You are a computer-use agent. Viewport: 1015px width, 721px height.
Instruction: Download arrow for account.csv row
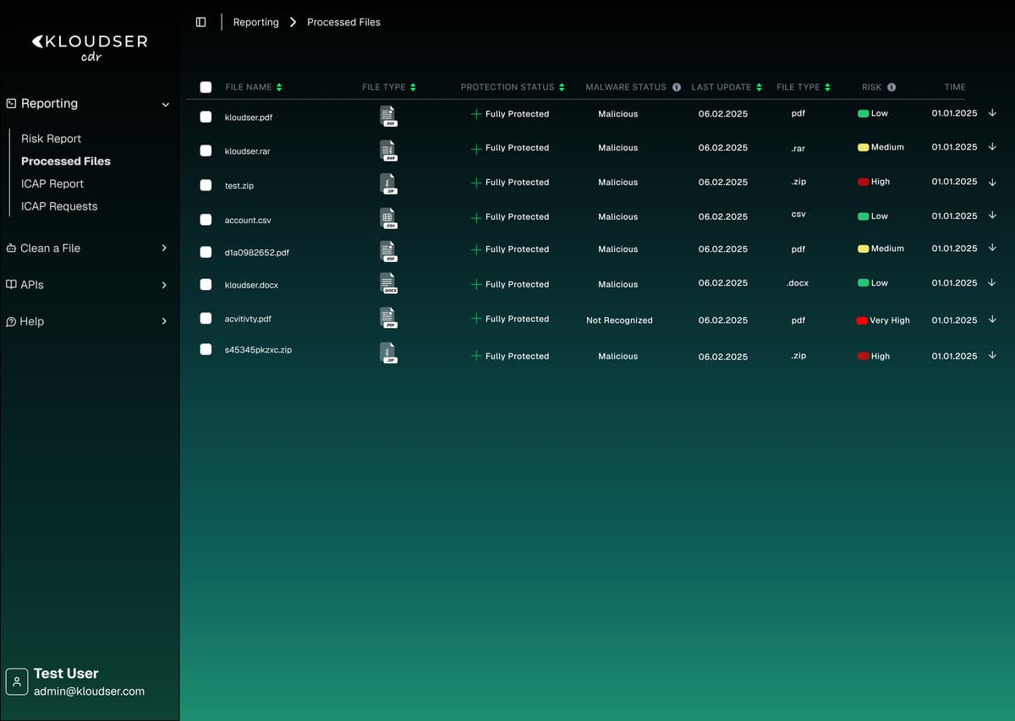[992, 216]
